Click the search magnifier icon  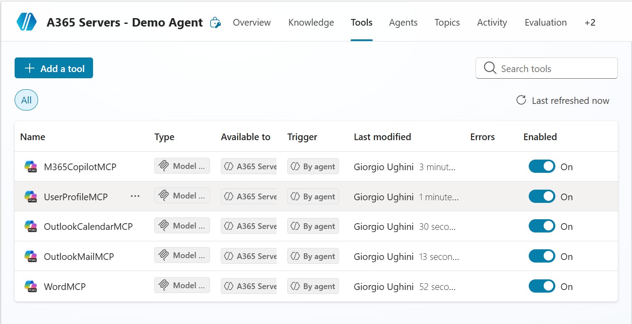pos(490,68)
